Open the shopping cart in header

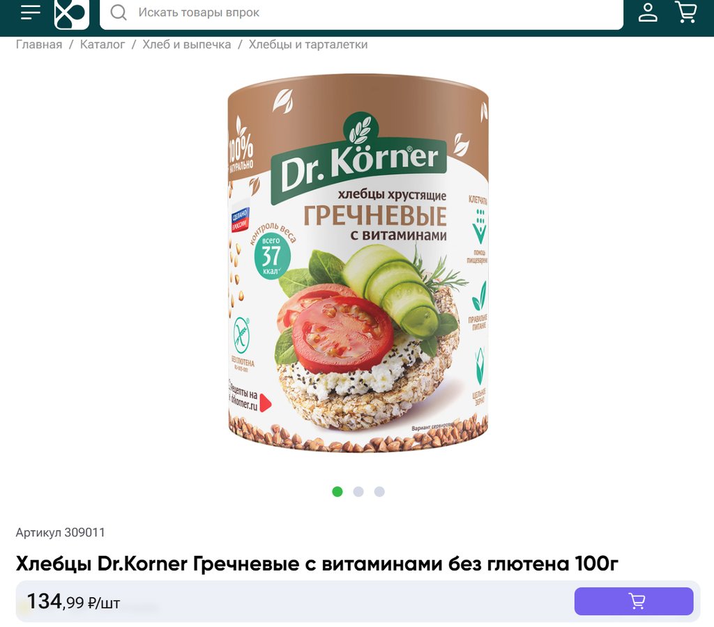[686, 12]
